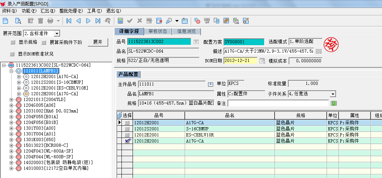Enable the 显示规格 checkbox
Image resolution: width=382 pixels, height=178 pixels.
[x=13, y=43]
